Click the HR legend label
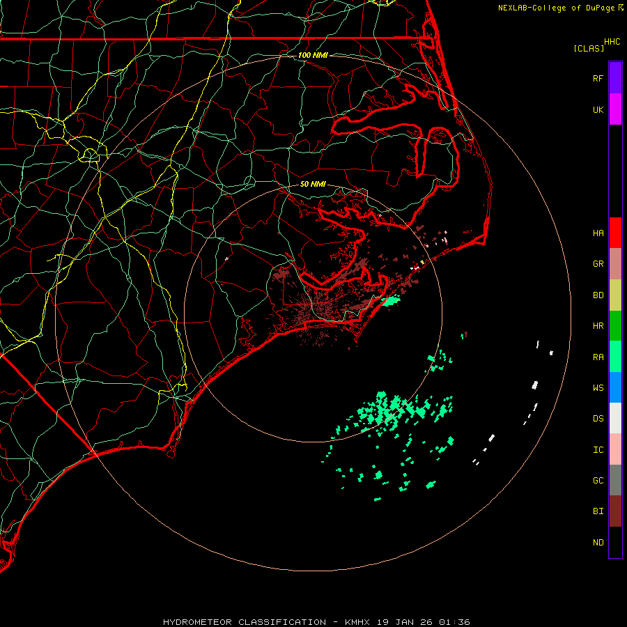Screen dimensions: 627x627 tap(598, 326)
